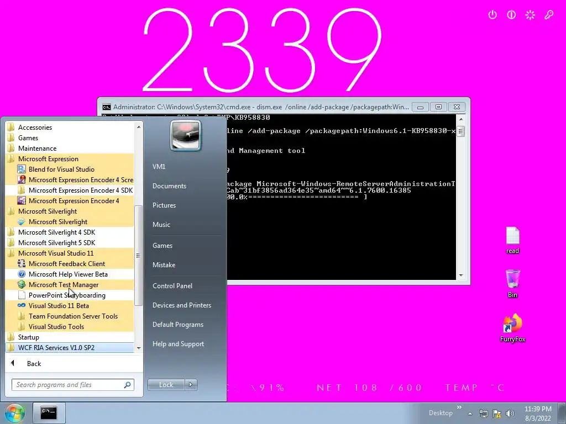
Task: Launch Microsoft Expression Encoder 4 Screen Capture
Action: [x=69, y=179]
